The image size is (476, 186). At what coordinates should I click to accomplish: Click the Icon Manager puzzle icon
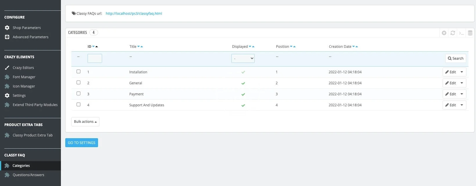[7, 86]
